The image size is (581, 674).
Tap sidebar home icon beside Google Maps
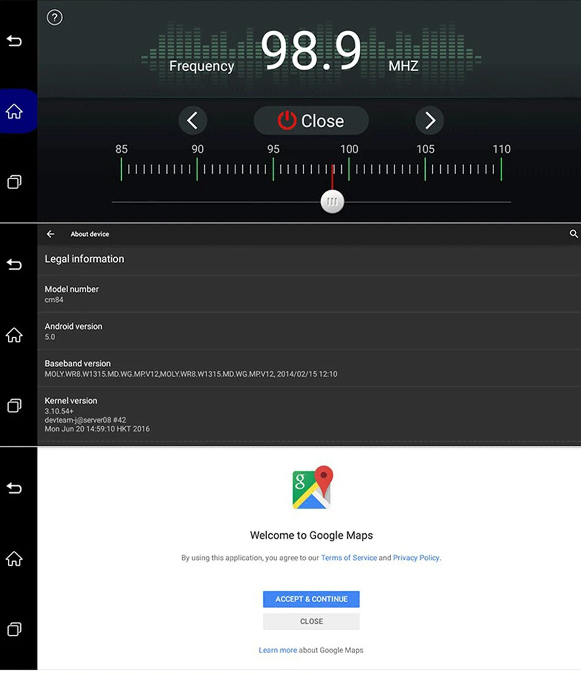tap(14, 558)
